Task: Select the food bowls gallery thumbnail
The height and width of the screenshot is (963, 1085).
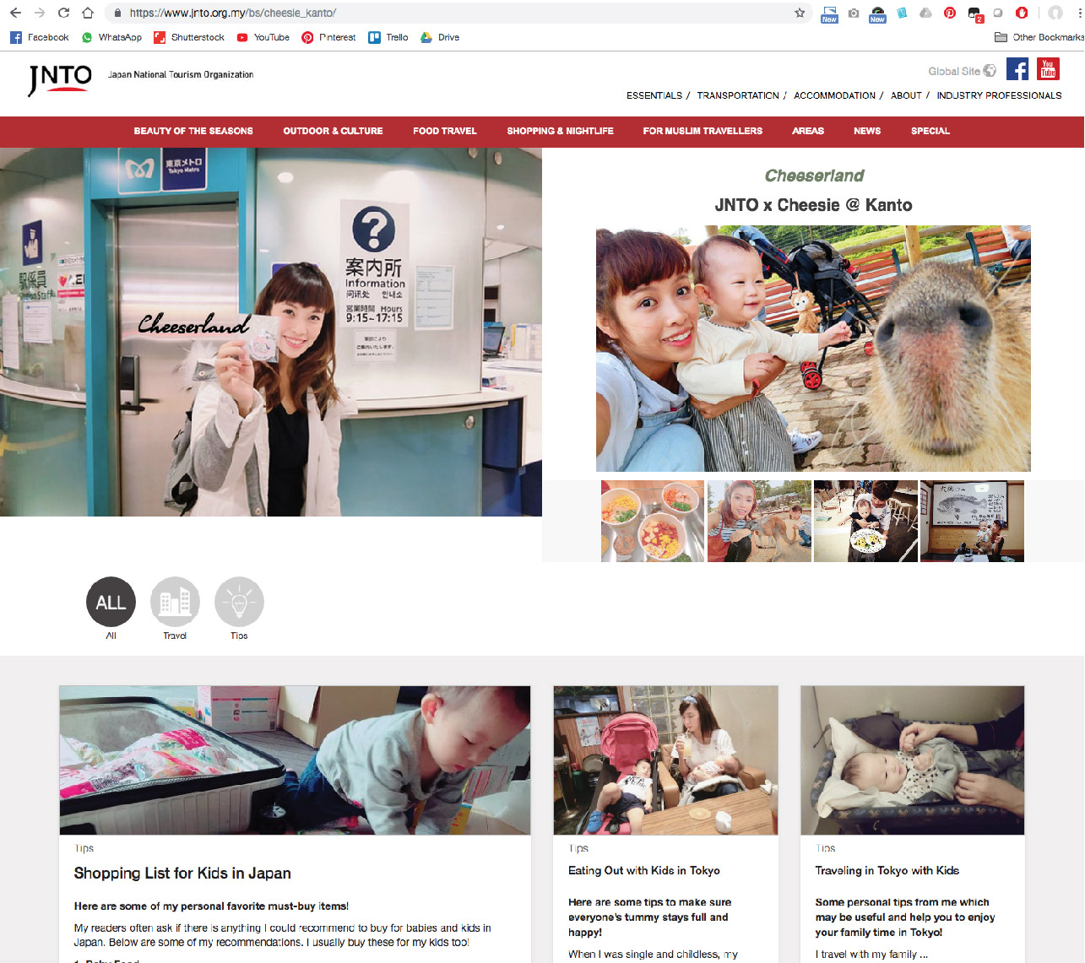Action: tap(653, 521)
